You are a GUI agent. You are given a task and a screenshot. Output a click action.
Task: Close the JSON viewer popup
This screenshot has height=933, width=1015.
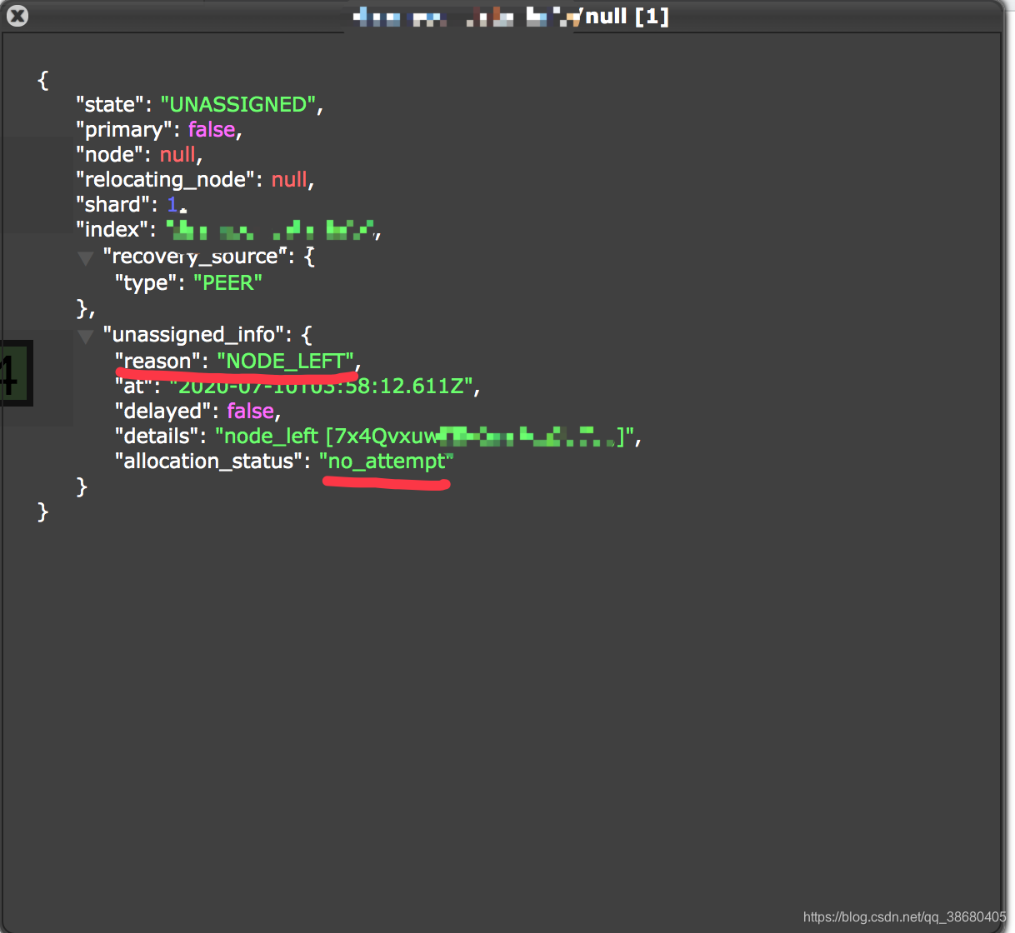17,16
